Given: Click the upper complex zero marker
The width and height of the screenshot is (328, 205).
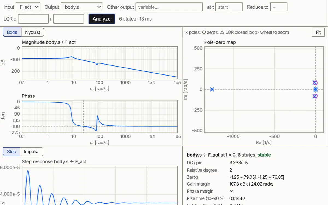Looking at the screenshot, I should coord(315,83).
